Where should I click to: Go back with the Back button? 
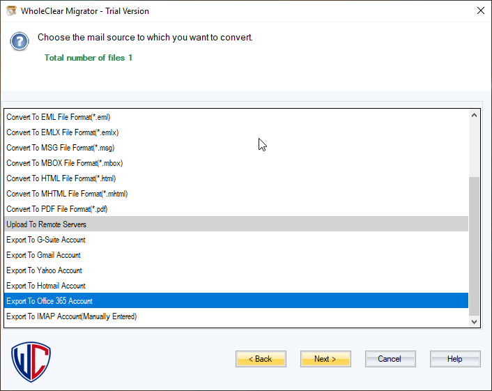coord(261,359)
